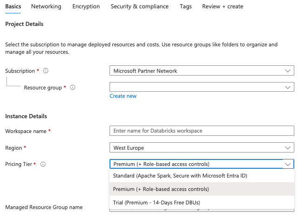Expand the Region dropdown showing West Europe
The height and width of the screenshot is (216, 298).
[x=202, y=148]
